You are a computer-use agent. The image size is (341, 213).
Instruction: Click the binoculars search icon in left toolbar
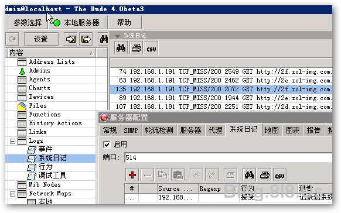pos(104,39)
